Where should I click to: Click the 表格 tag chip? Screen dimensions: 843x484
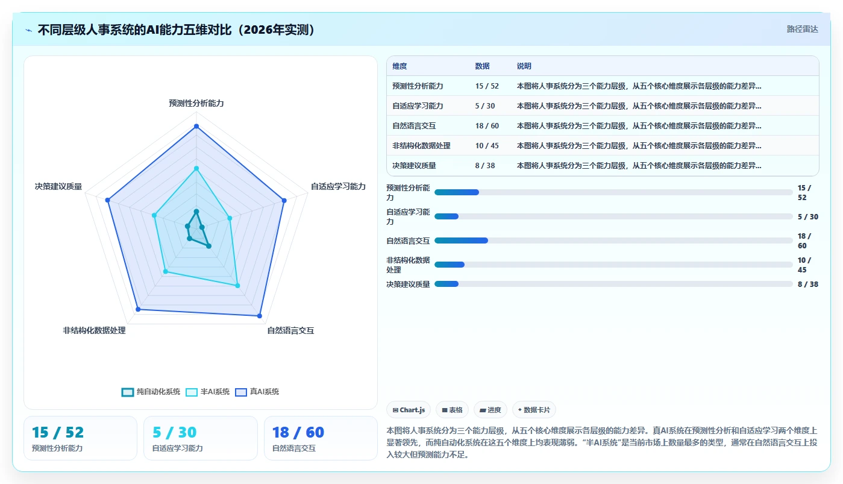tap(452, 410)
